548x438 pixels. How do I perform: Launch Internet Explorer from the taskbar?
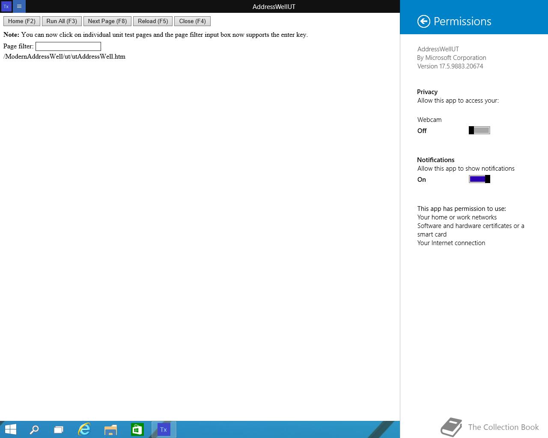click(84, 429)
